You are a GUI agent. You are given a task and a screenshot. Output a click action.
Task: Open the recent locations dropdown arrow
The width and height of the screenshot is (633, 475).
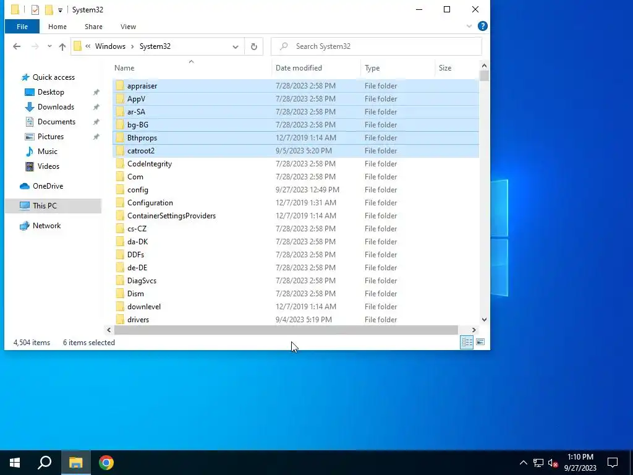point(49,46)
